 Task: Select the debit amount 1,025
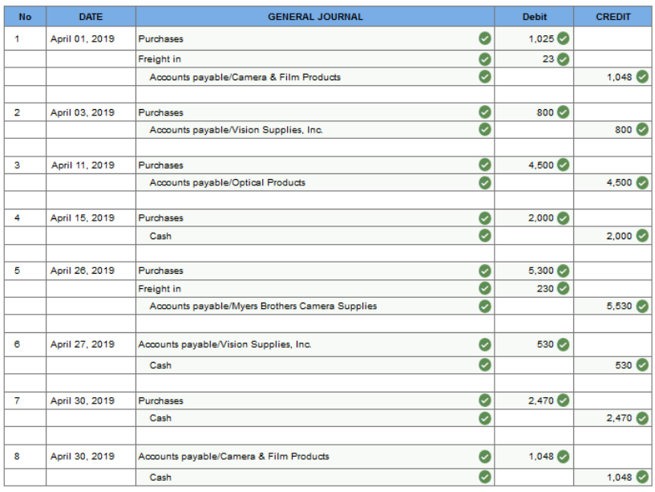point(541,39)
